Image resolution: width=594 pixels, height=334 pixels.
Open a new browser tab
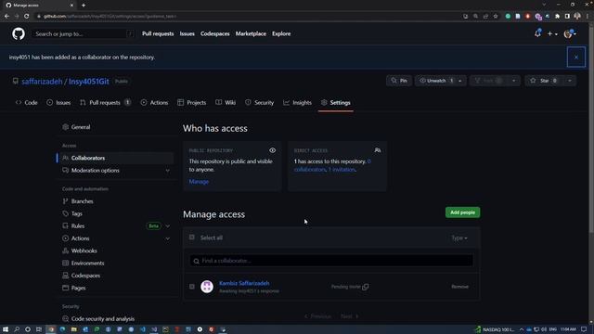pos(84,6)
